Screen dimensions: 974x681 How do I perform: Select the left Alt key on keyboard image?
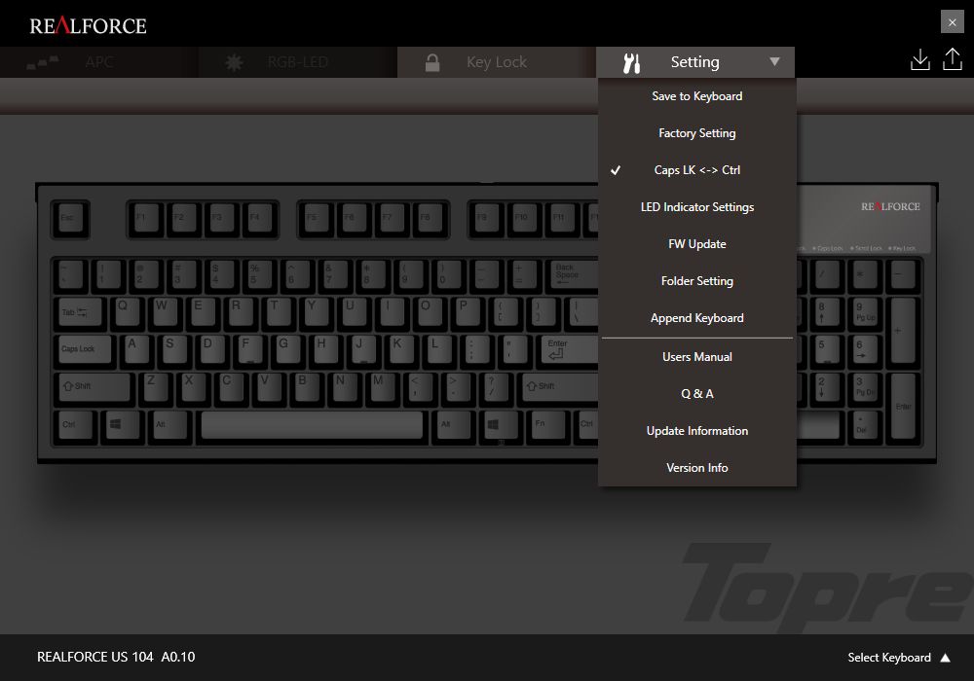(170, 425)
